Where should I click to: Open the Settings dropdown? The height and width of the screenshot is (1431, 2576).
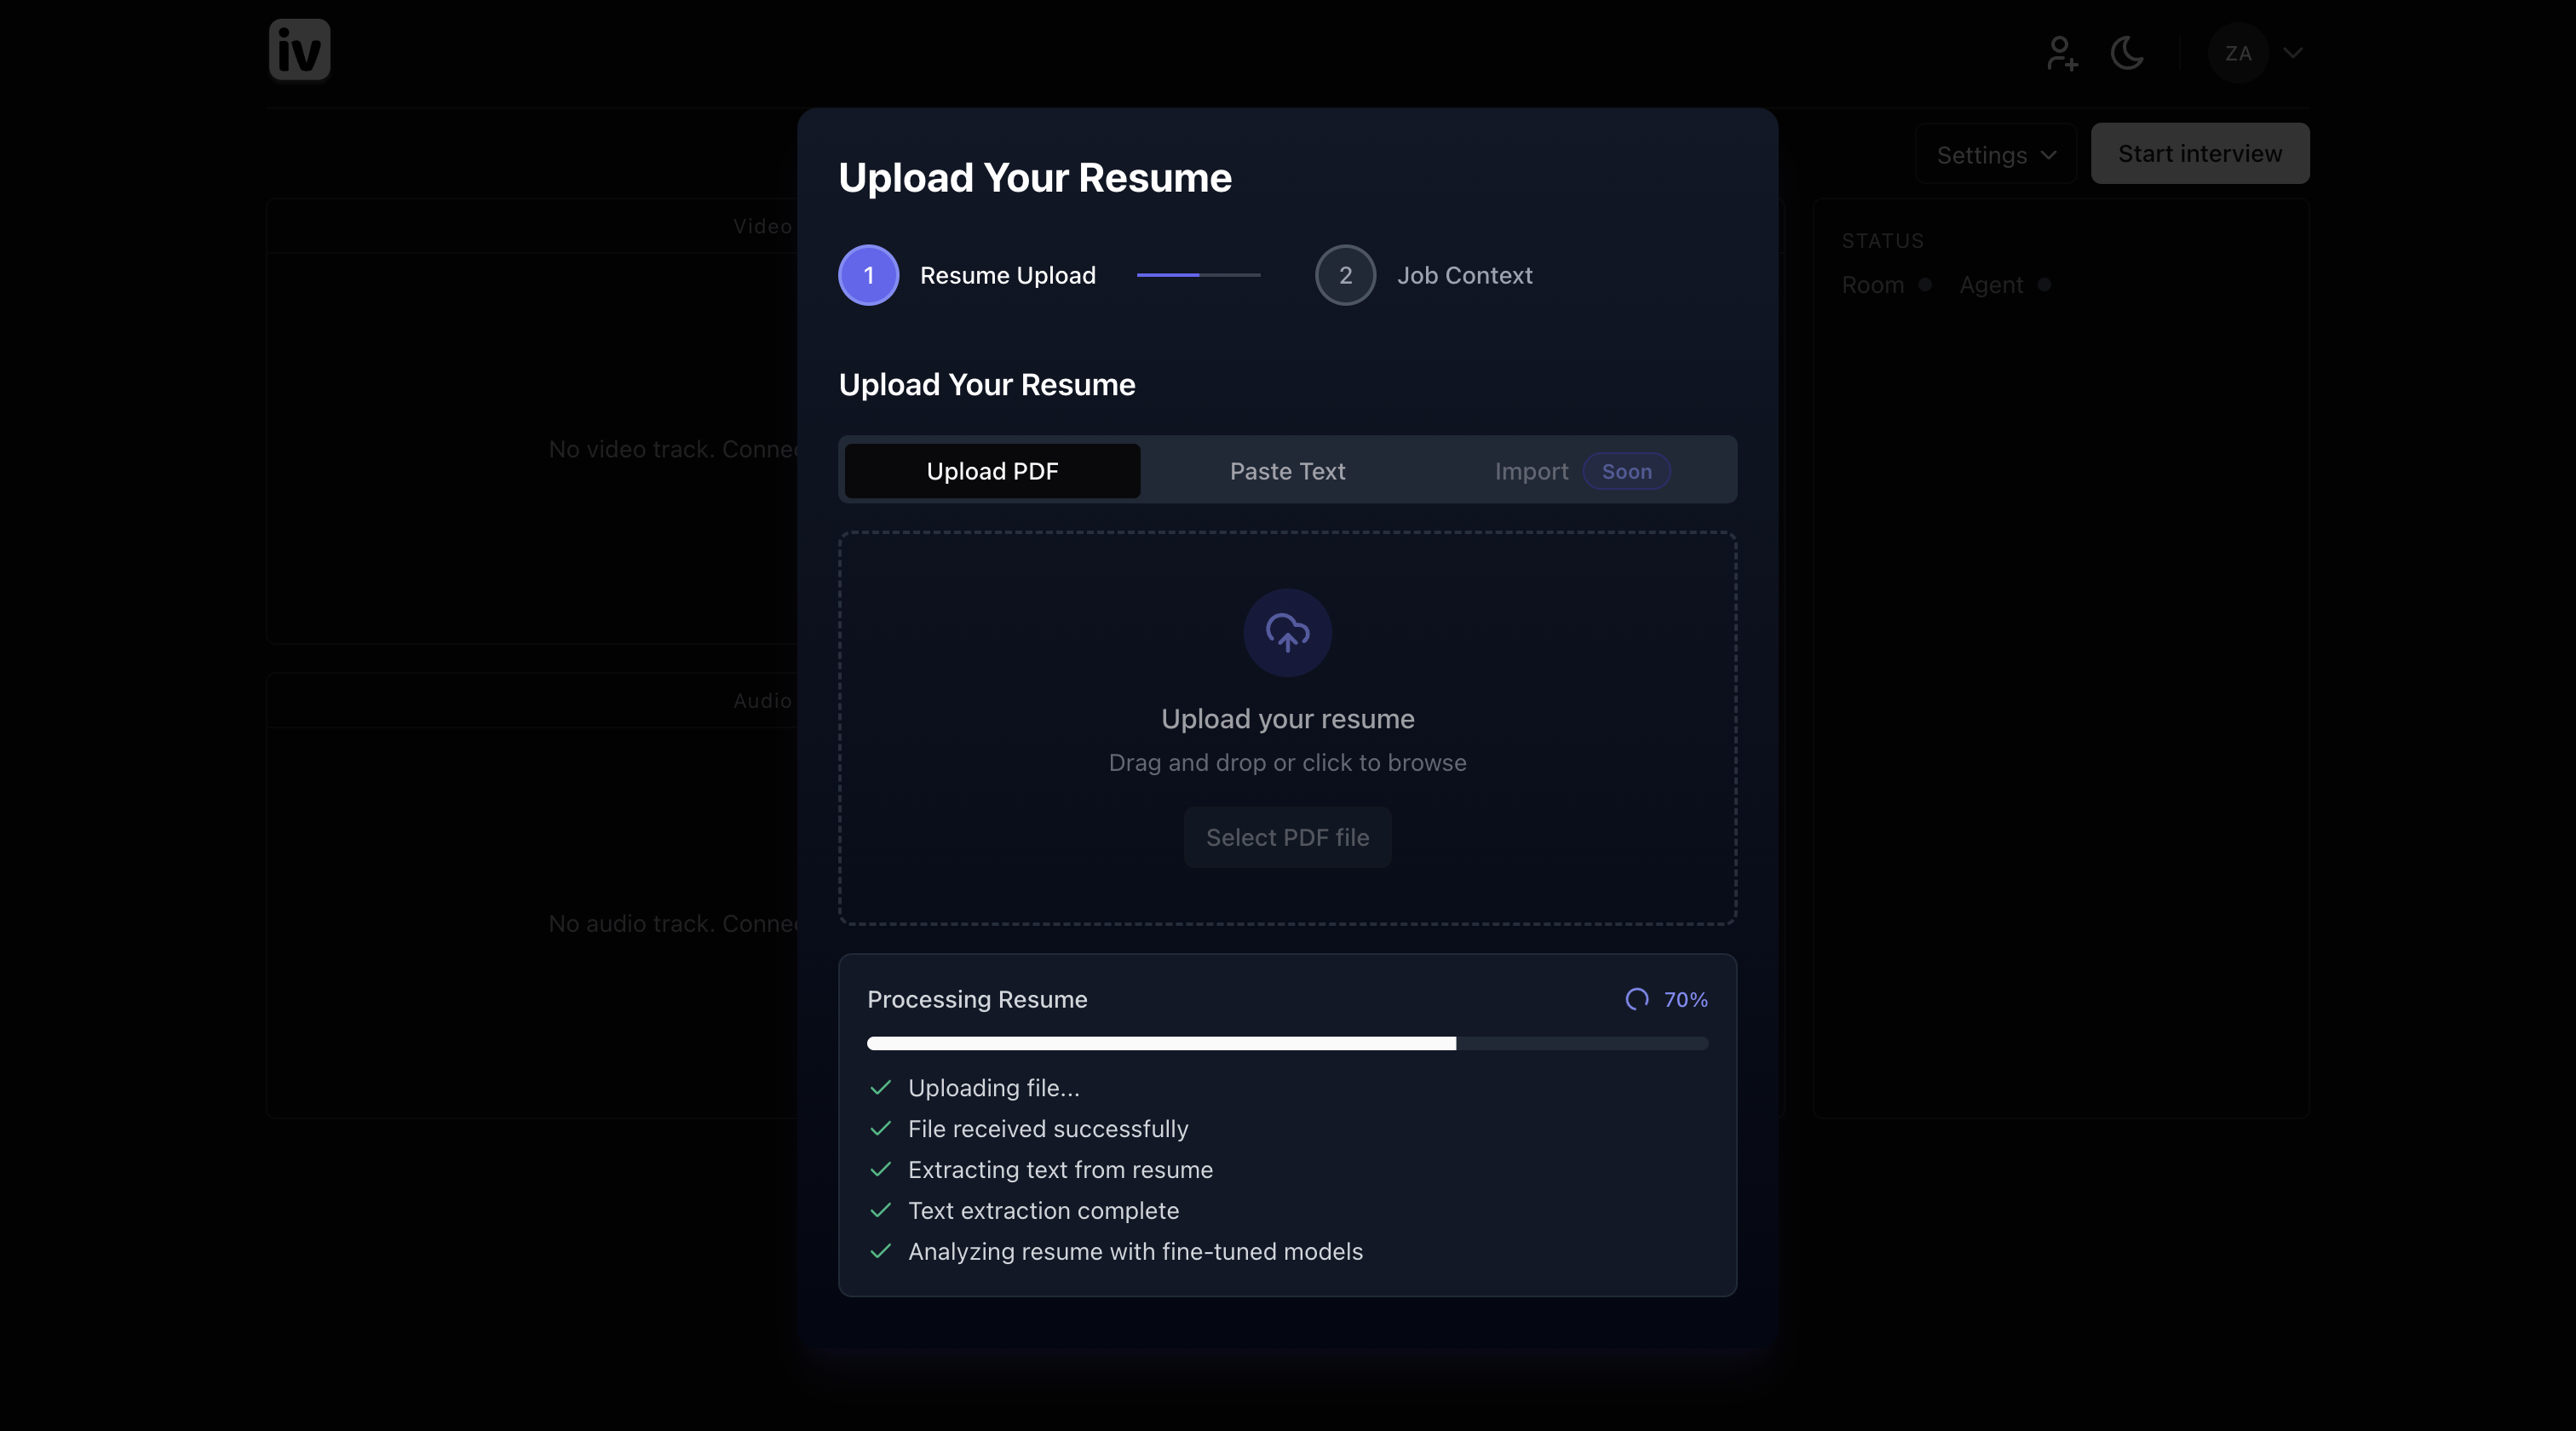click(x=1995, y=155)
